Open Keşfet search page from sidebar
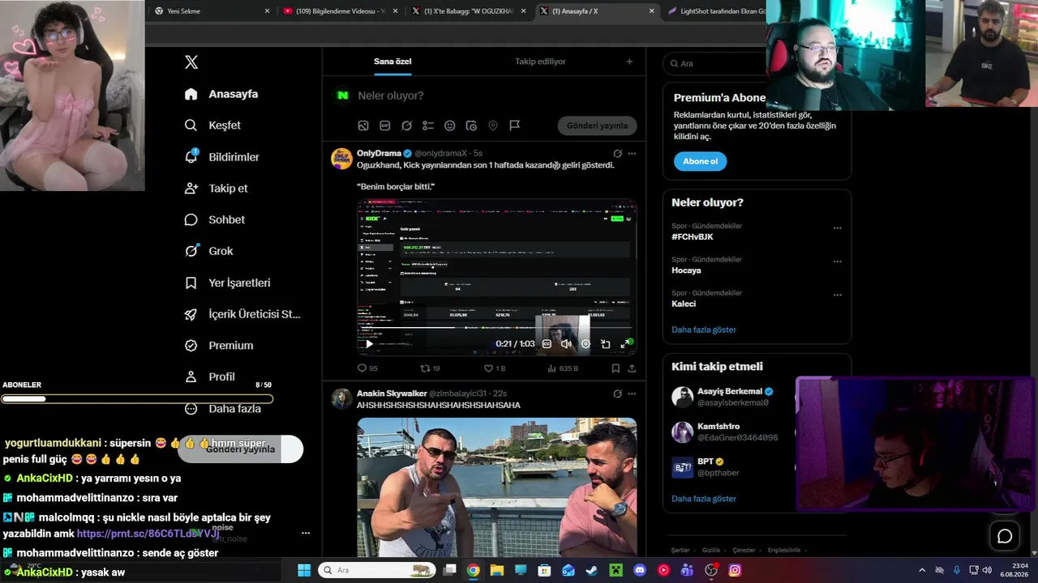This screenshot has width=1038, height=583. 212,126
